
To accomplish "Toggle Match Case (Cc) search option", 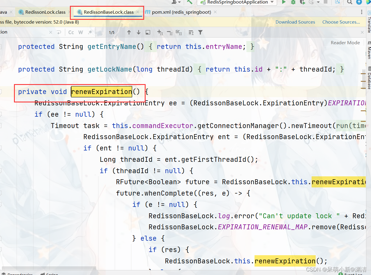I will 71,32.
